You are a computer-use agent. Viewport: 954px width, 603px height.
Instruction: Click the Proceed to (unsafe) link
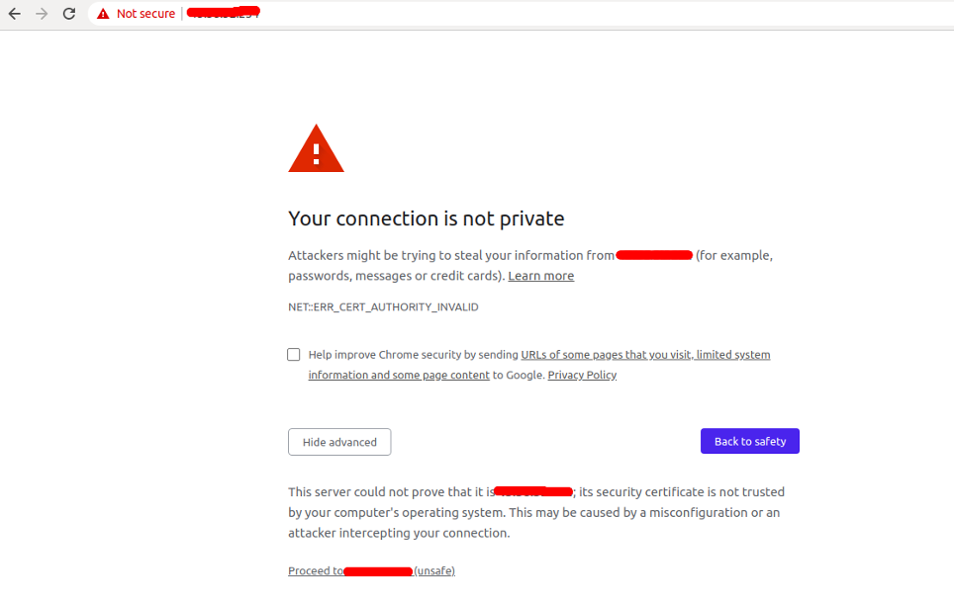372,570
